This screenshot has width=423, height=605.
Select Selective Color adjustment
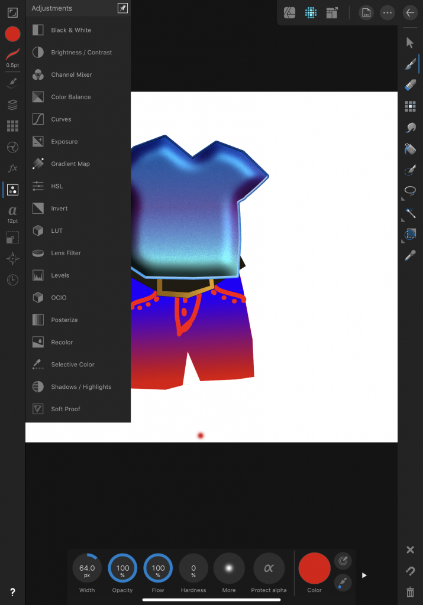[78, 365]
